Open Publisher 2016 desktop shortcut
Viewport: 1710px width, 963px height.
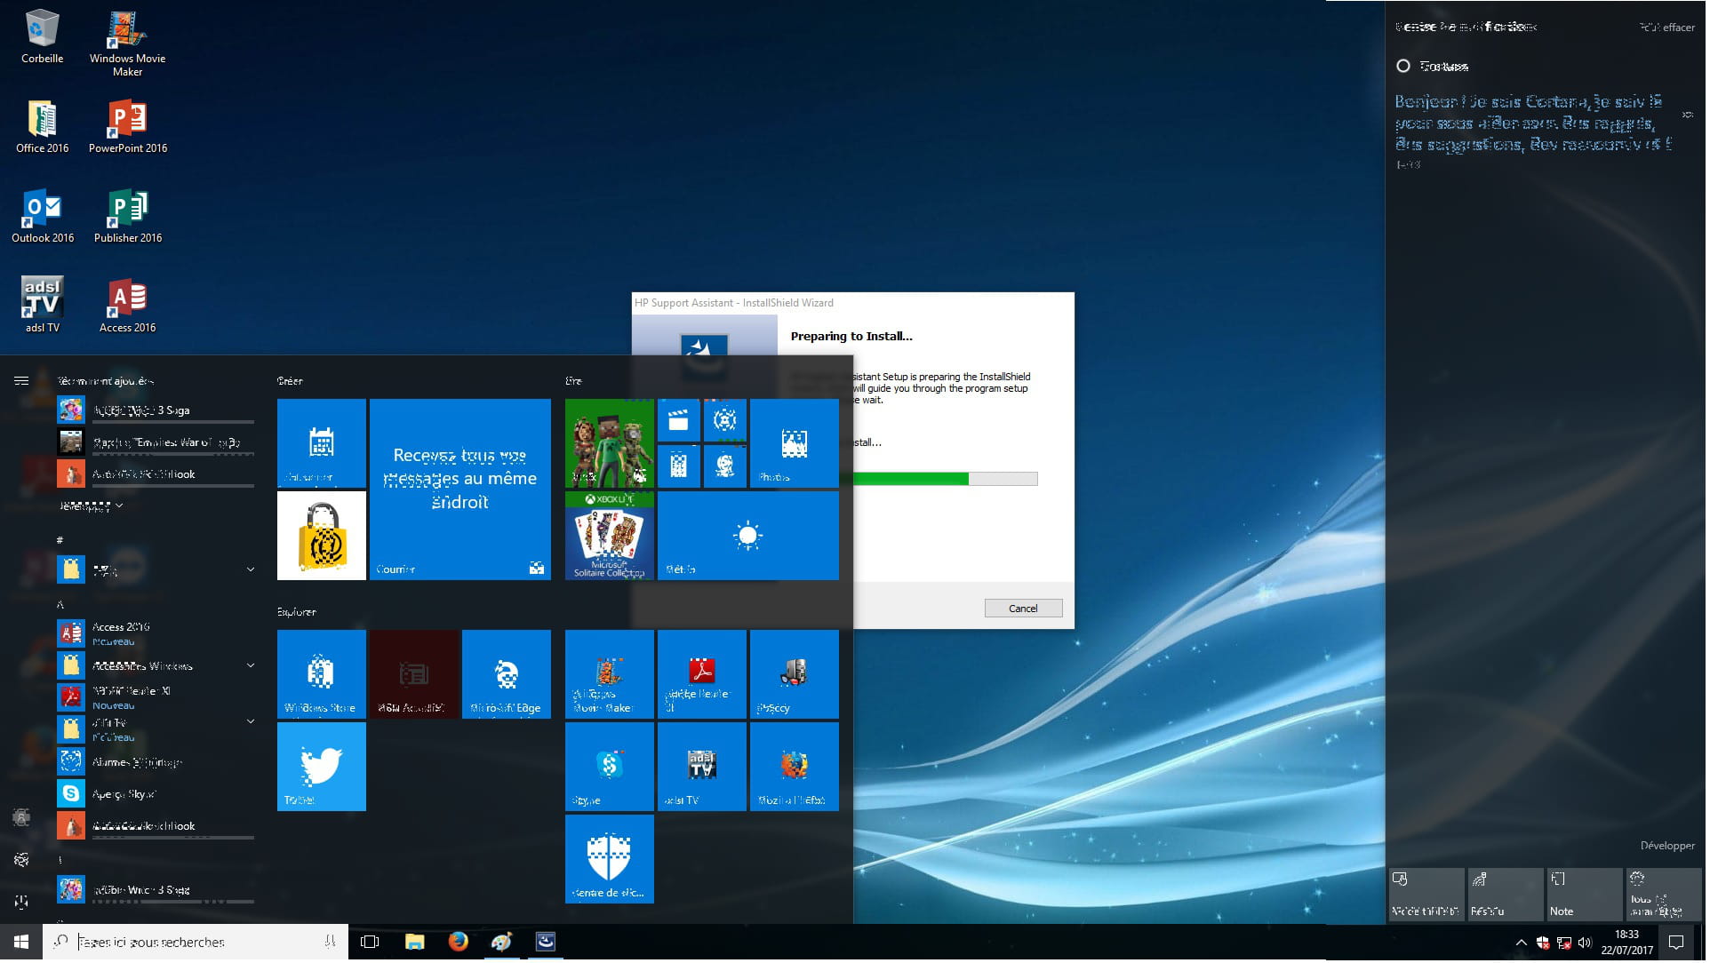(127, 217)
